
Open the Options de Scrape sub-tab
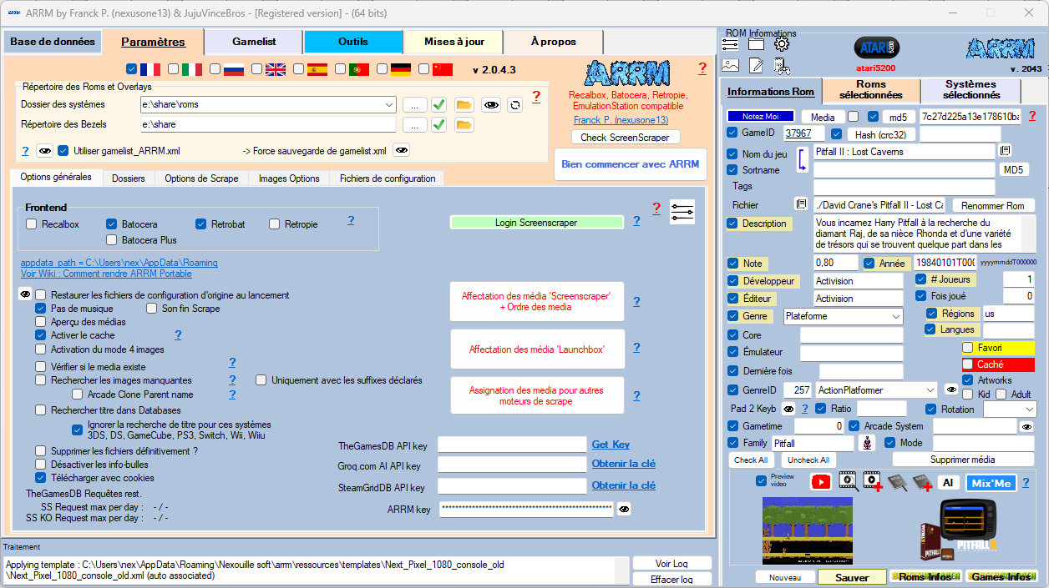tap(201, 178)
